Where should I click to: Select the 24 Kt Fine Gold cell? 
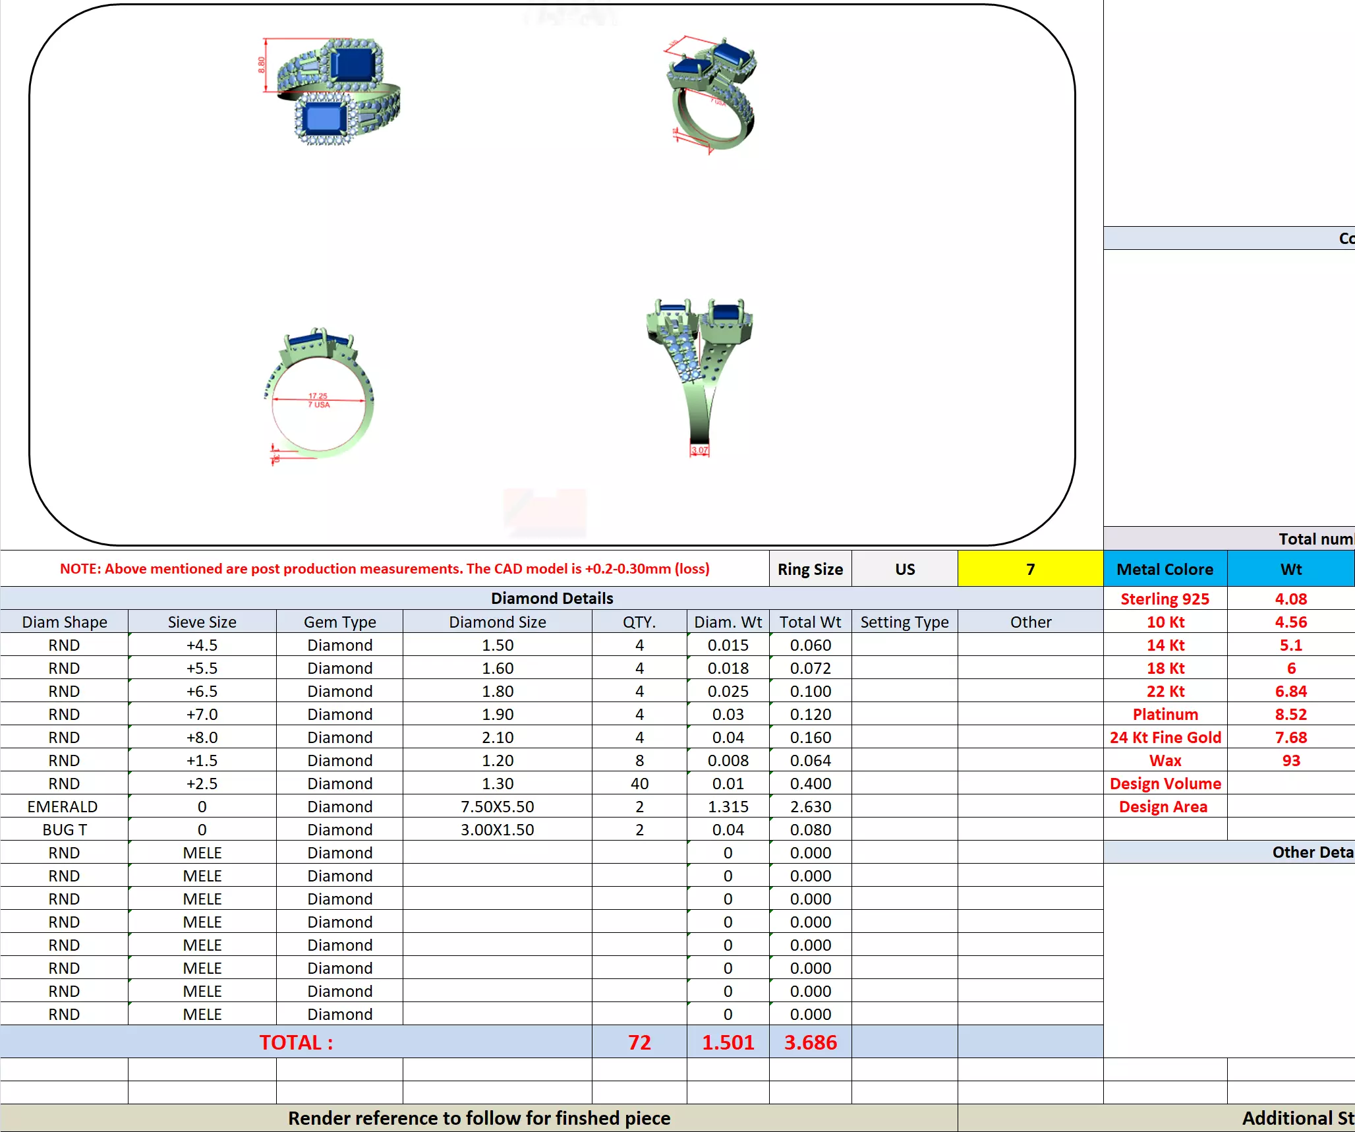pyautogui.click(x=1165, y=737)
